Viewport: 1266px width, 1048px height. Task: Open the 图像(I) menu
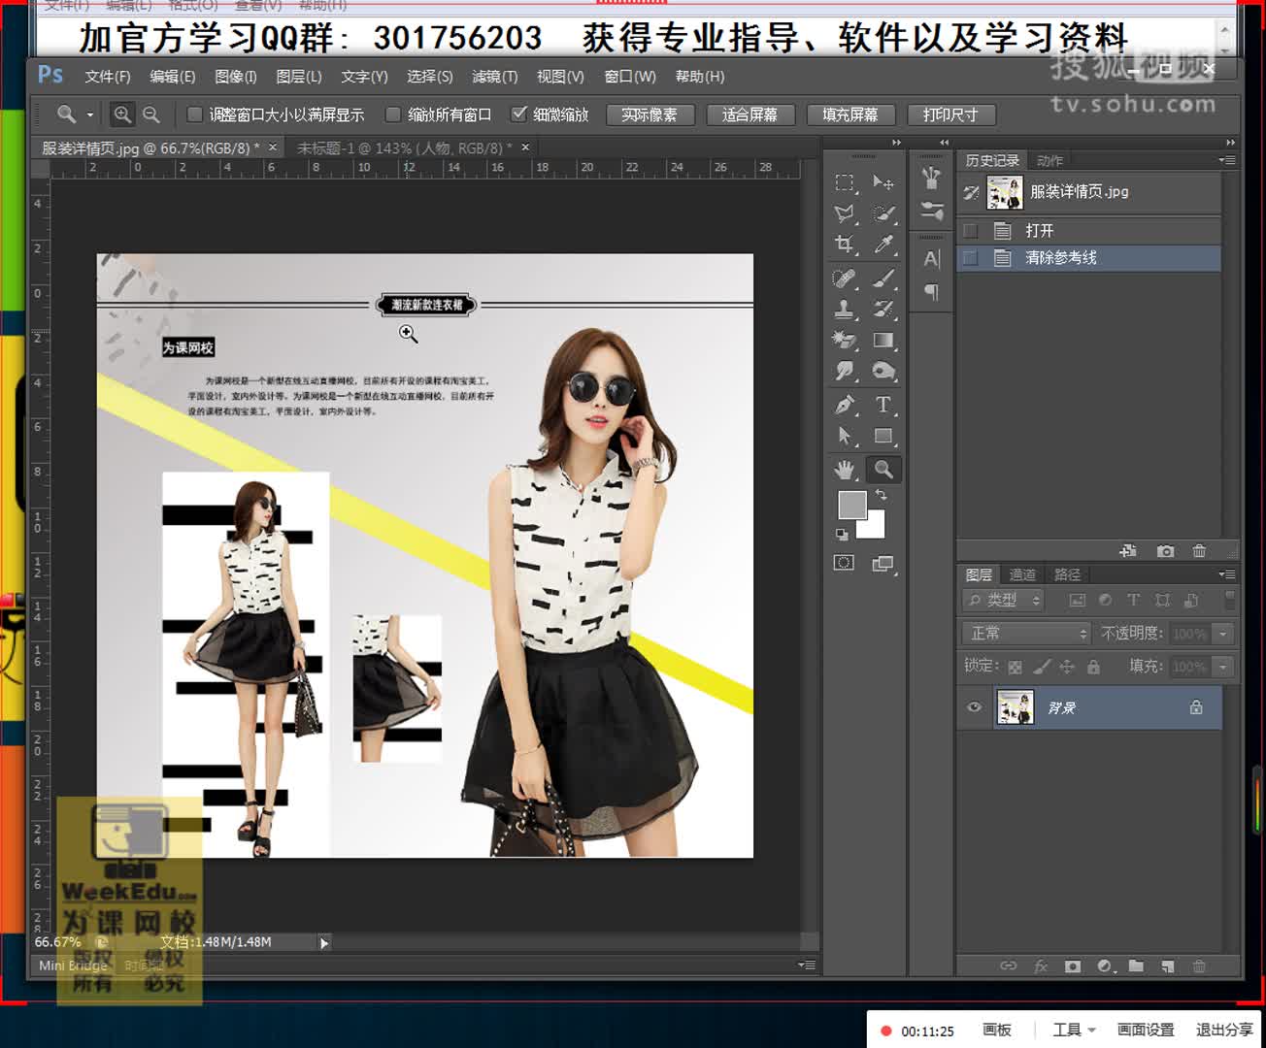point(236,77)
